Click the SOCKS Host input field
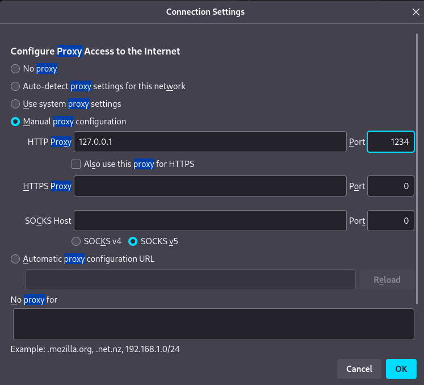 [x=210, y=221]
